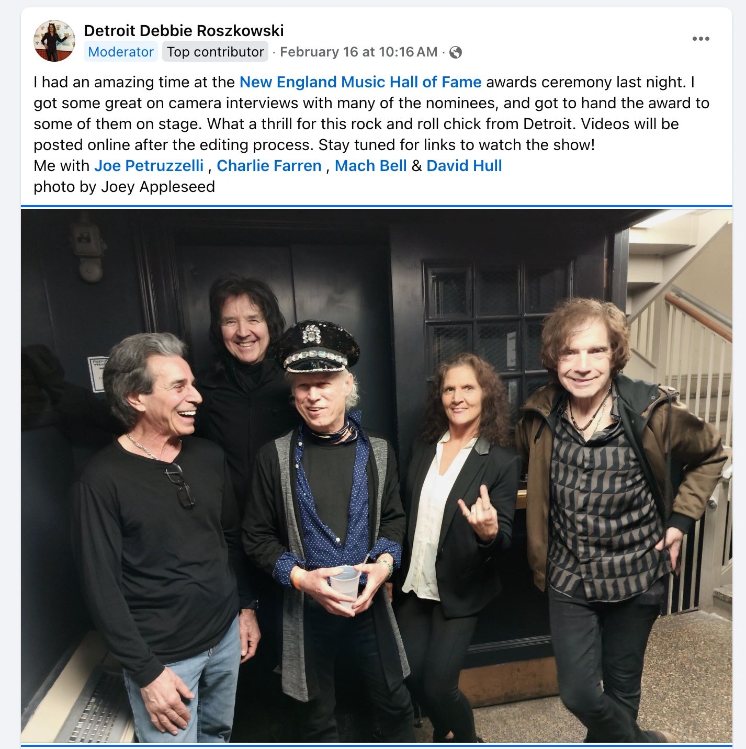Open the three-dot post options menu

[x=700, y=39]
